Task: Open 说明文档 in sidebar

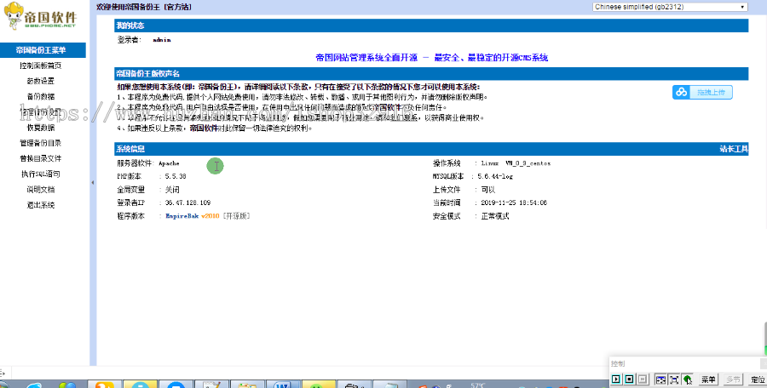Action: (41, 190)
